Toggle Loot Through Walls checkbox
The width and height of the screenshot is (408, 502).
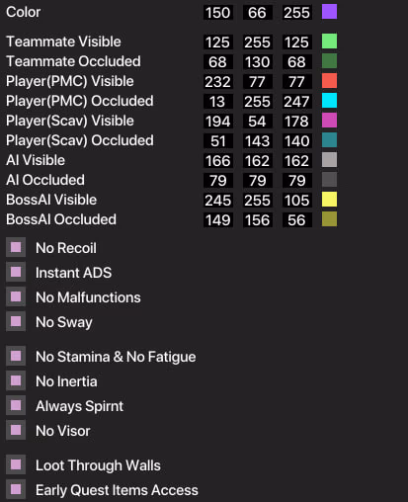click(16, 464)
